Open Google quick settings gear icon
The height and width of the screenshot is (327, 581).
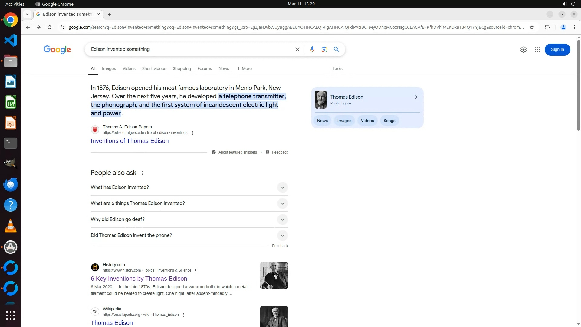[523, 50]
